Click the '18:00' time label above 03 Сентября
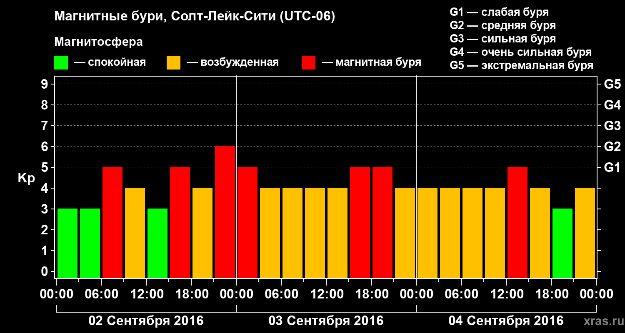Viewport: 625px width, 333px height. [x=371, y=294]
